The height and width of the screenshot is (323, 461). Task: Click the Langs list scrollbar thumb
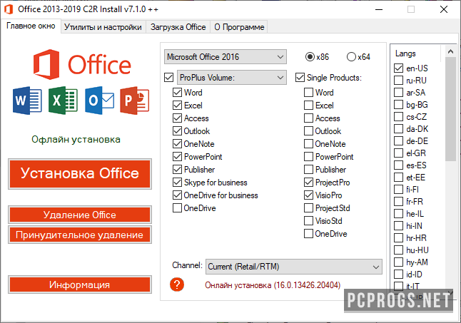click(x=450, y=109)
